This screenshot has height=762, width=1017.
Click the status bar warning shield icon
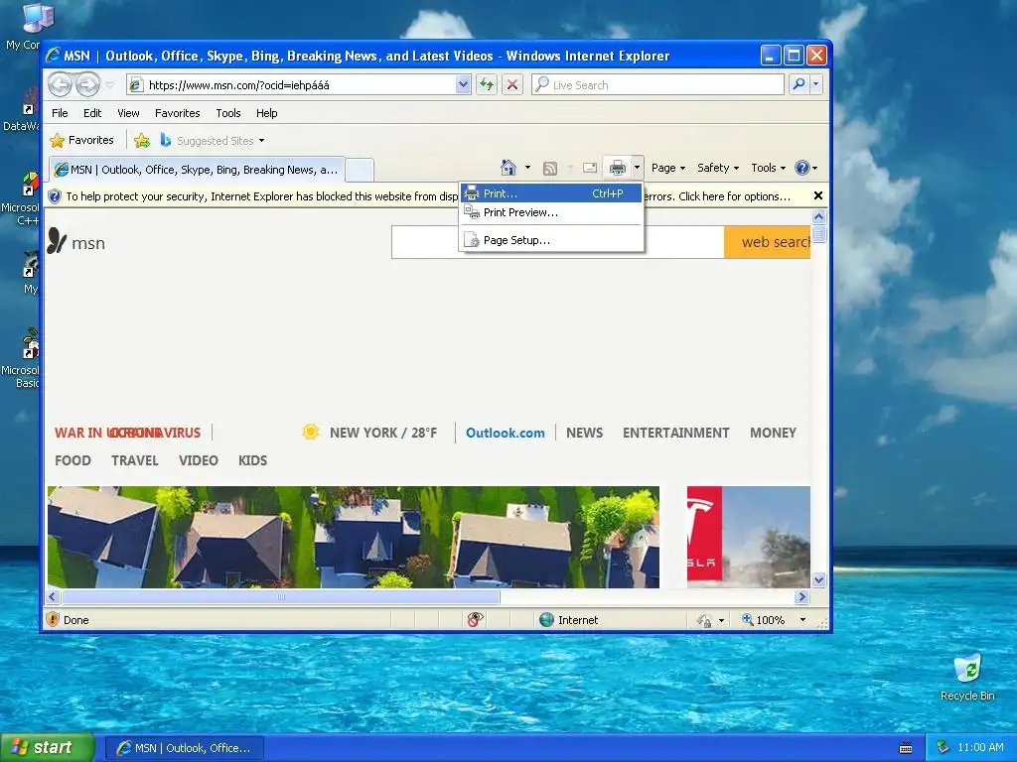pyautogui.click(x=53, y=619)
